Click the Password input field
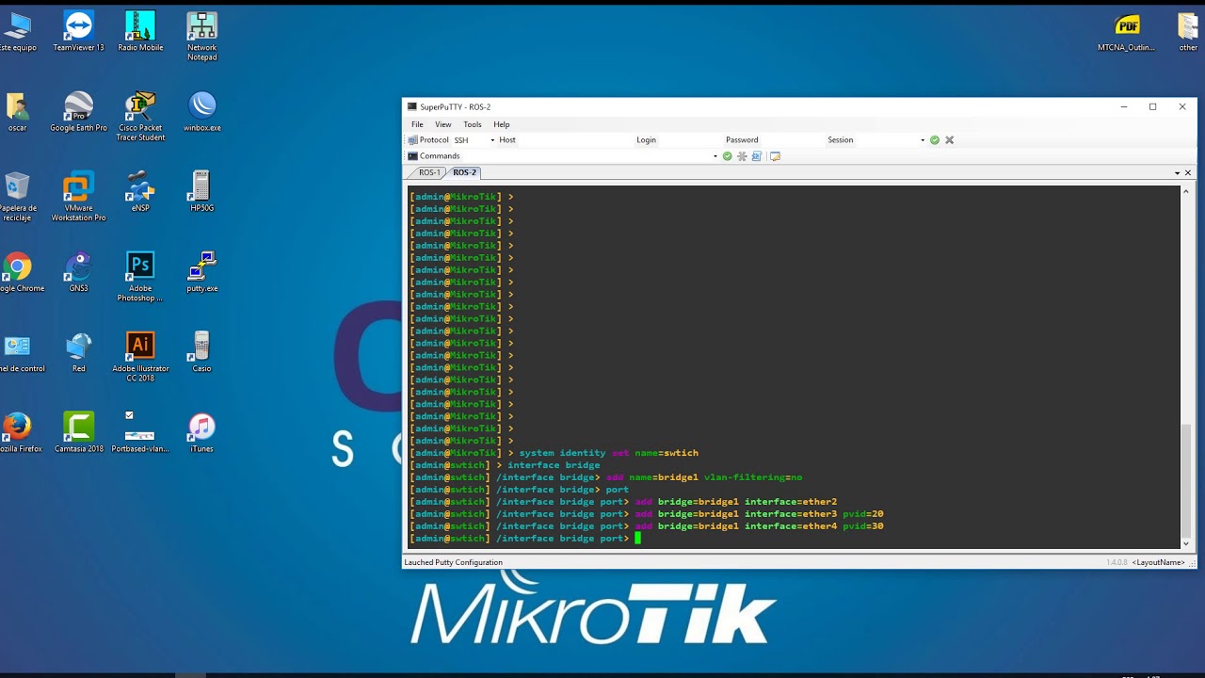 pyautogui.click(x=792, y=140)
